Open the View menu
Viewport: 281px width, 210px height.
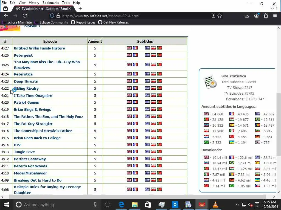(22, 3)
